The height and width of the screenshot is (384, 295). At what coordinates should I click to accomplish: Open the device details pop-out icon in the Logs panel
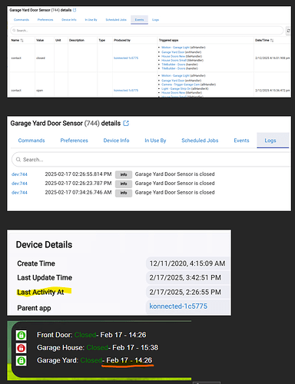pos(126,124)
